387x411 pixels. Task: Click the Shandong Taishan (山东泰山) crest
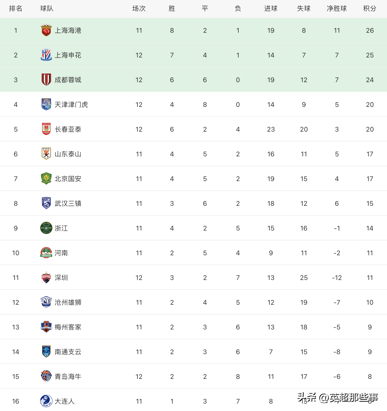[46, 154]
